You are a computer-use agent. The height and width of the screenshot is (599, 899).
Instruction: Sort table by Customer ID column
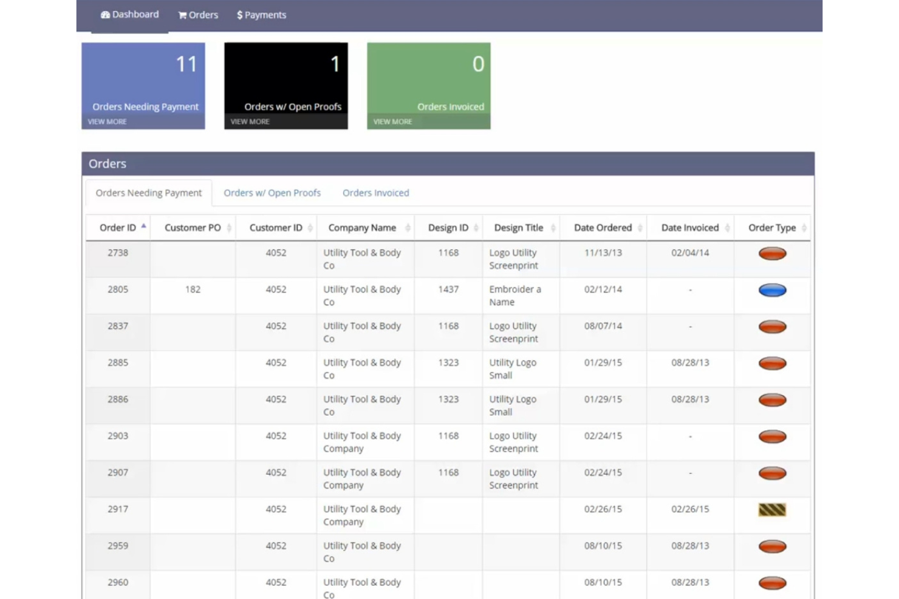point(276,228)
